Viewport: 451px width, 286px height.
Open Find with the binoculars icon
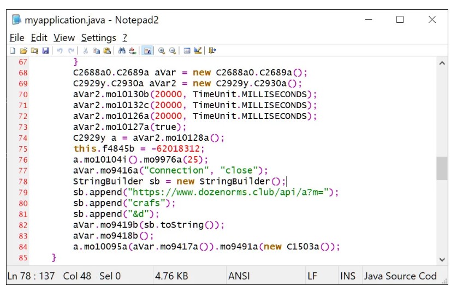pyautogui.click(x=122, y=51)
